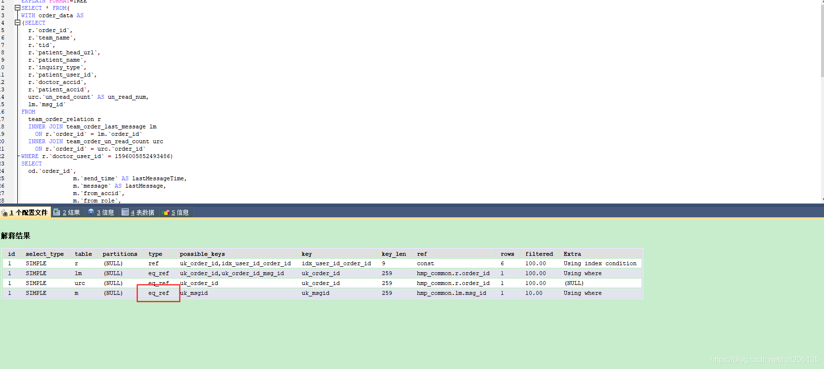Click the WITH order_data AS code line
Screen dimensions: 824x369
tap(52, 15)
